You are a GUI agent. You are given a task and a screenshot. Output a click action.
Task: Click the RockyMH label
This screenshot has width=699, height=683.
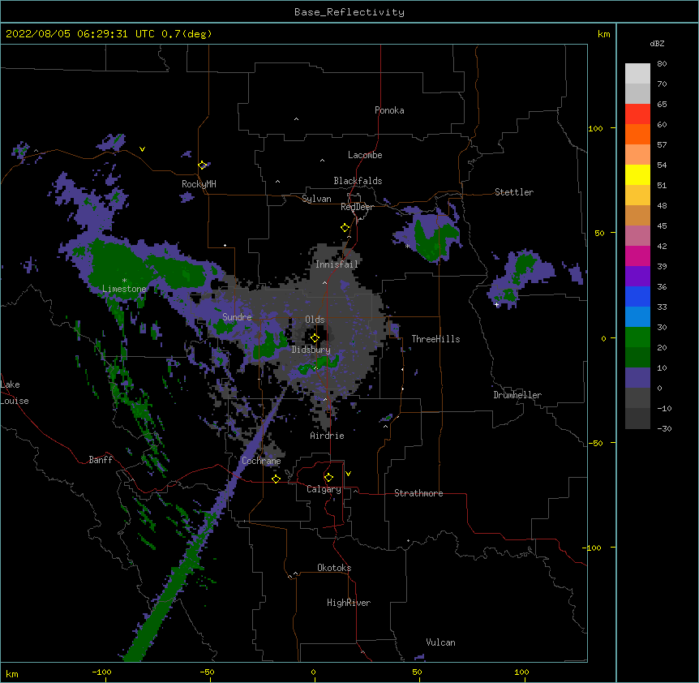(x=199, y=184)
